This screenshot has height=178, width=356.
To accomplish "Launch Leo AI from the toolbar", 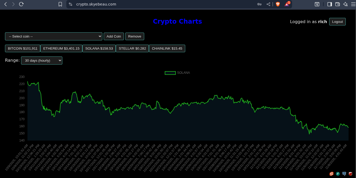I will tap(345, 4).
